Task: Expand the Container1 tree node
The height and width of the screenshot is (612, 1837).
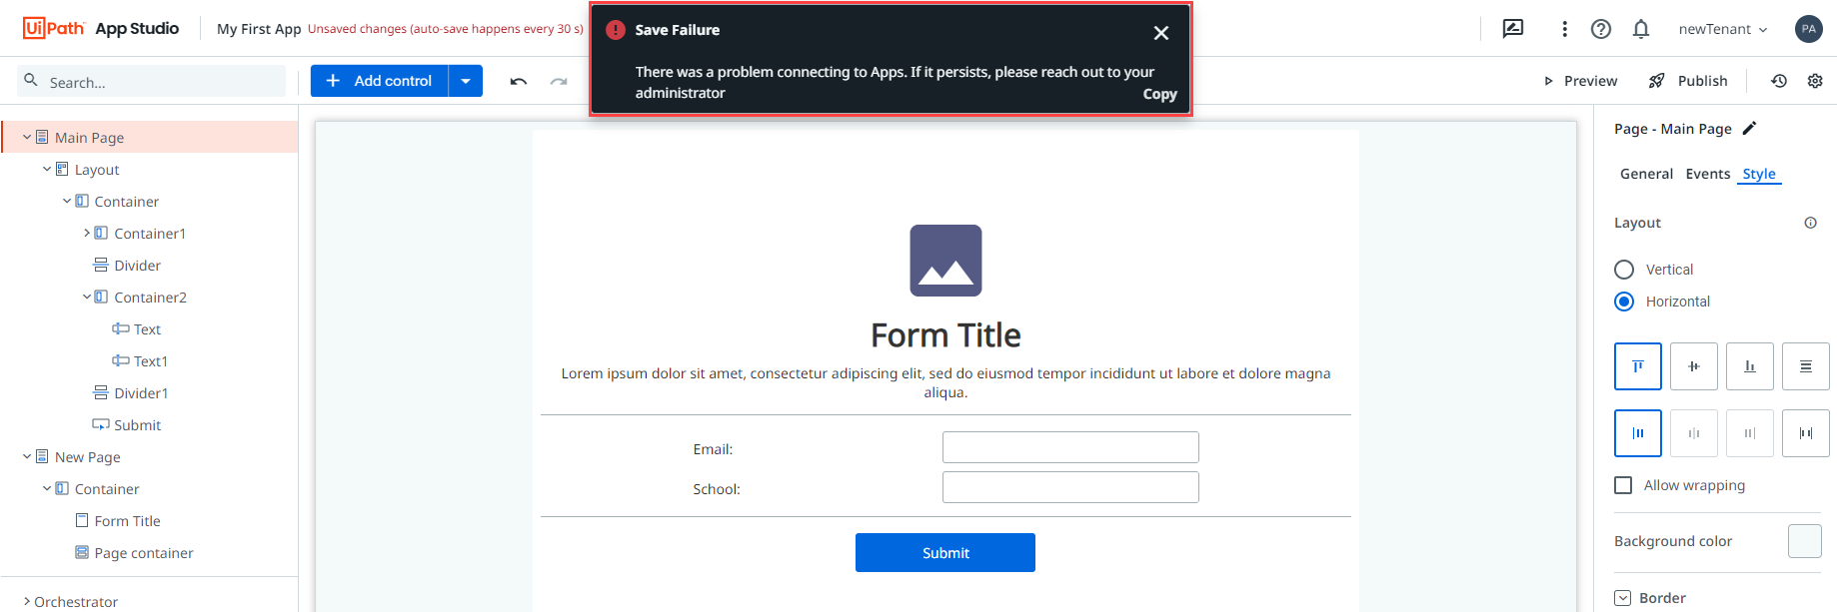Action: pos(87,233)
